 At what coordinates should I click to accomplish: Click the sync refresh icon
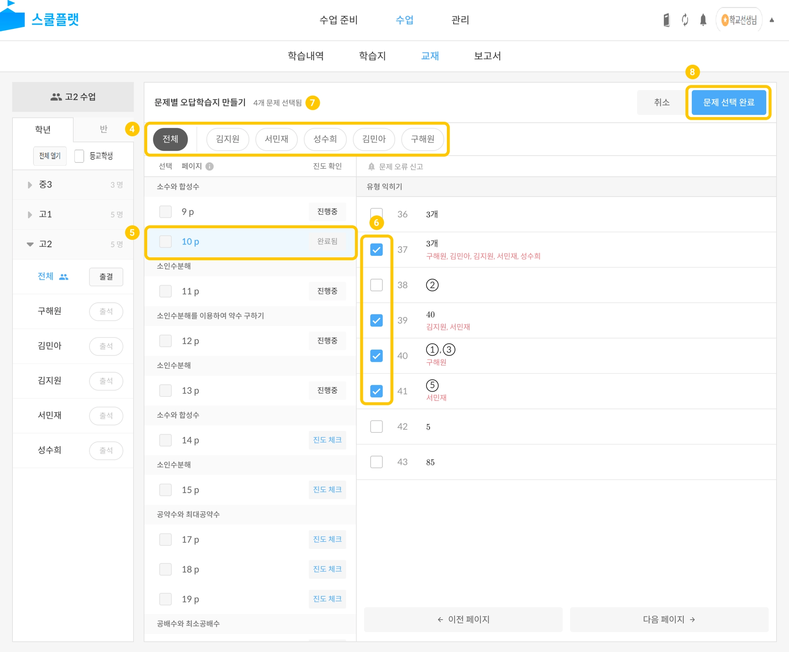pos(685,20)
